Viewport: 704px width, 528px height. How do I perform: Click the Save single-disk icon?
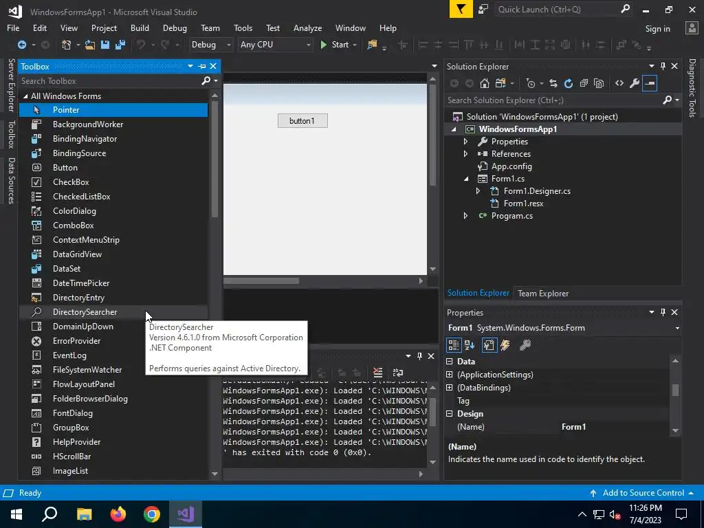pos(105,45)
